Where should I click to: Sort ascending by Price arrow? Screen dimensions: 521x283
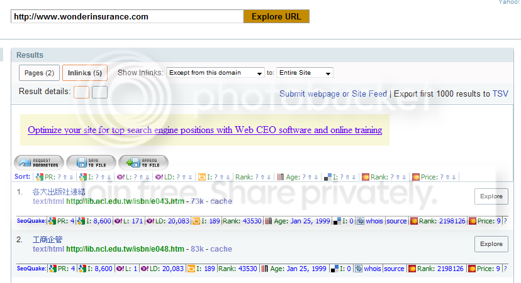click(x=447, y=178)
